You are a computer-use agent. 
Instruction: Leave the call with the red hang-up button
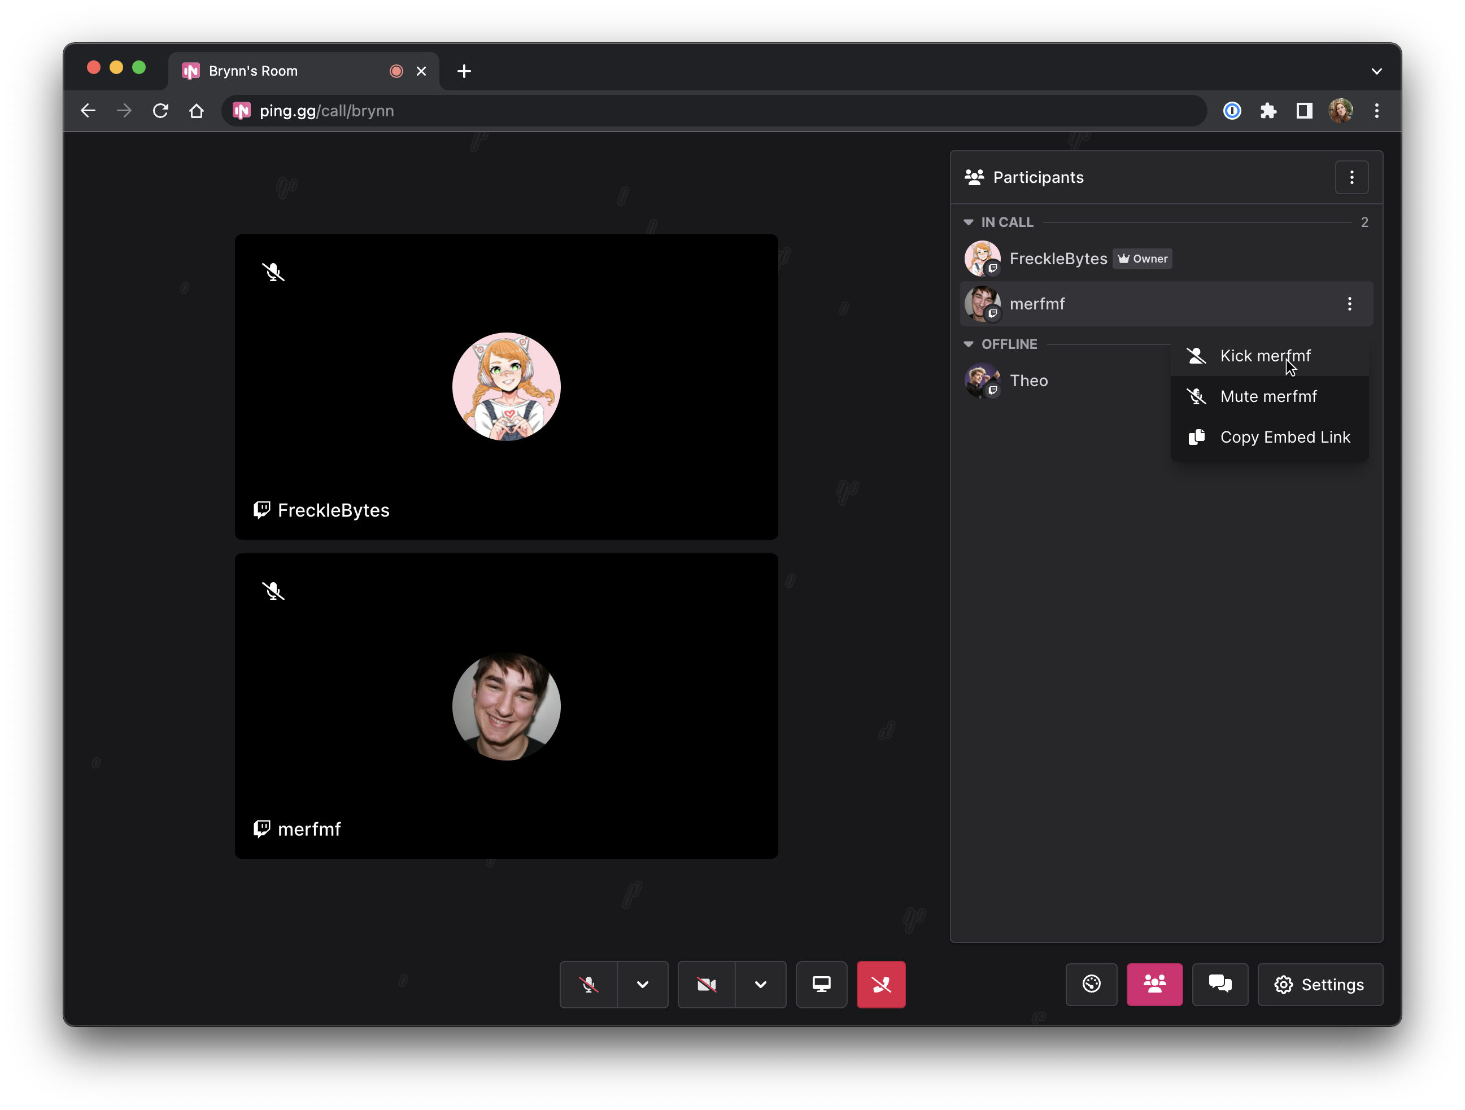click(881, 984)
